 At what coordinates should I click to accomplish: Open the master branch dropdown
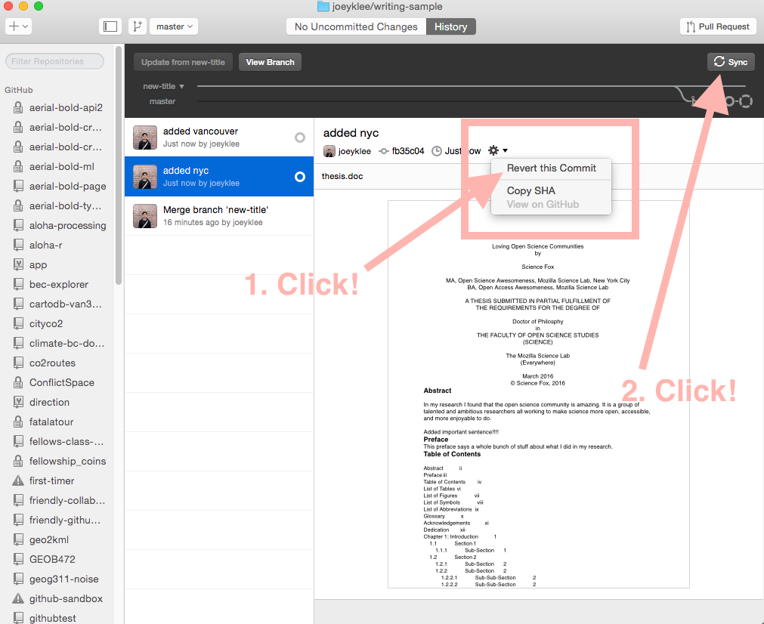(174, 26)
